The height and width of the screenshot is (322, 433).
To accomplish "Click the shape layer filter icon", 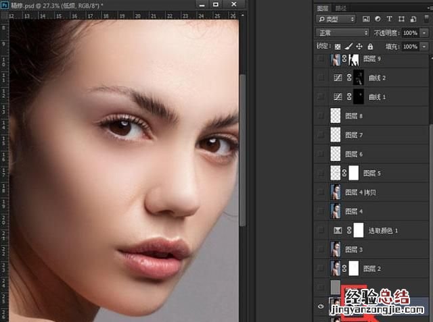I will pyautogui.click(x=401, y=20).
